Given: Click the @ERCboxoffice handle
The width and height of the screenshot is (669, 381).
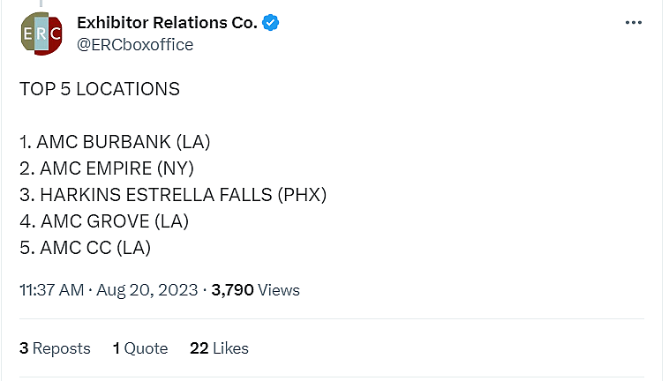Looking at the screenshot, I should 135,45.
